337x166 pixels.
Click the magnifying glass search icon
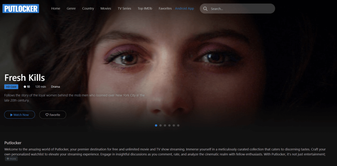tap(205, 9)
